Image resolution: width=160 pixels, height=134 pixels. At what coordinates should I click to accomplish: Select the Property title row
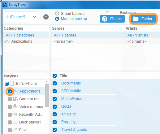84,122
